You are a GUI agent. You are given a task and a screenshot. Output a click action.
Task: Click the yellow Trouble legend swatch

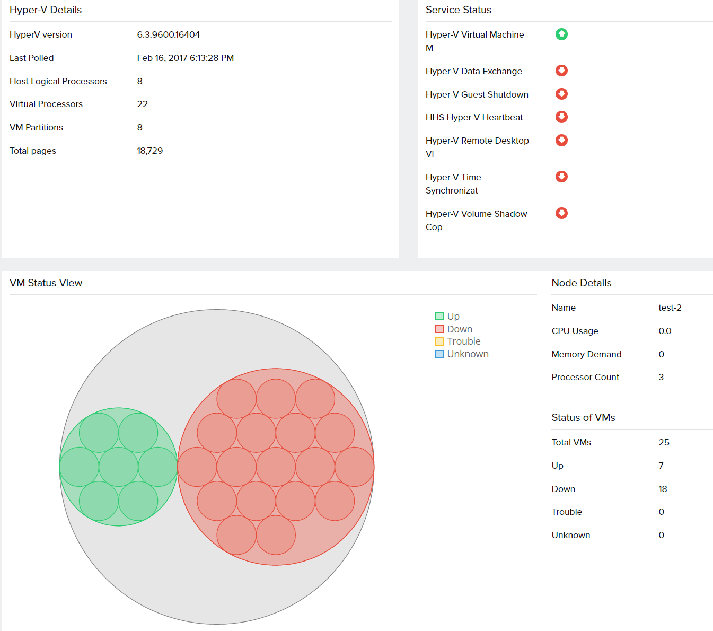[x=439, y=341]
